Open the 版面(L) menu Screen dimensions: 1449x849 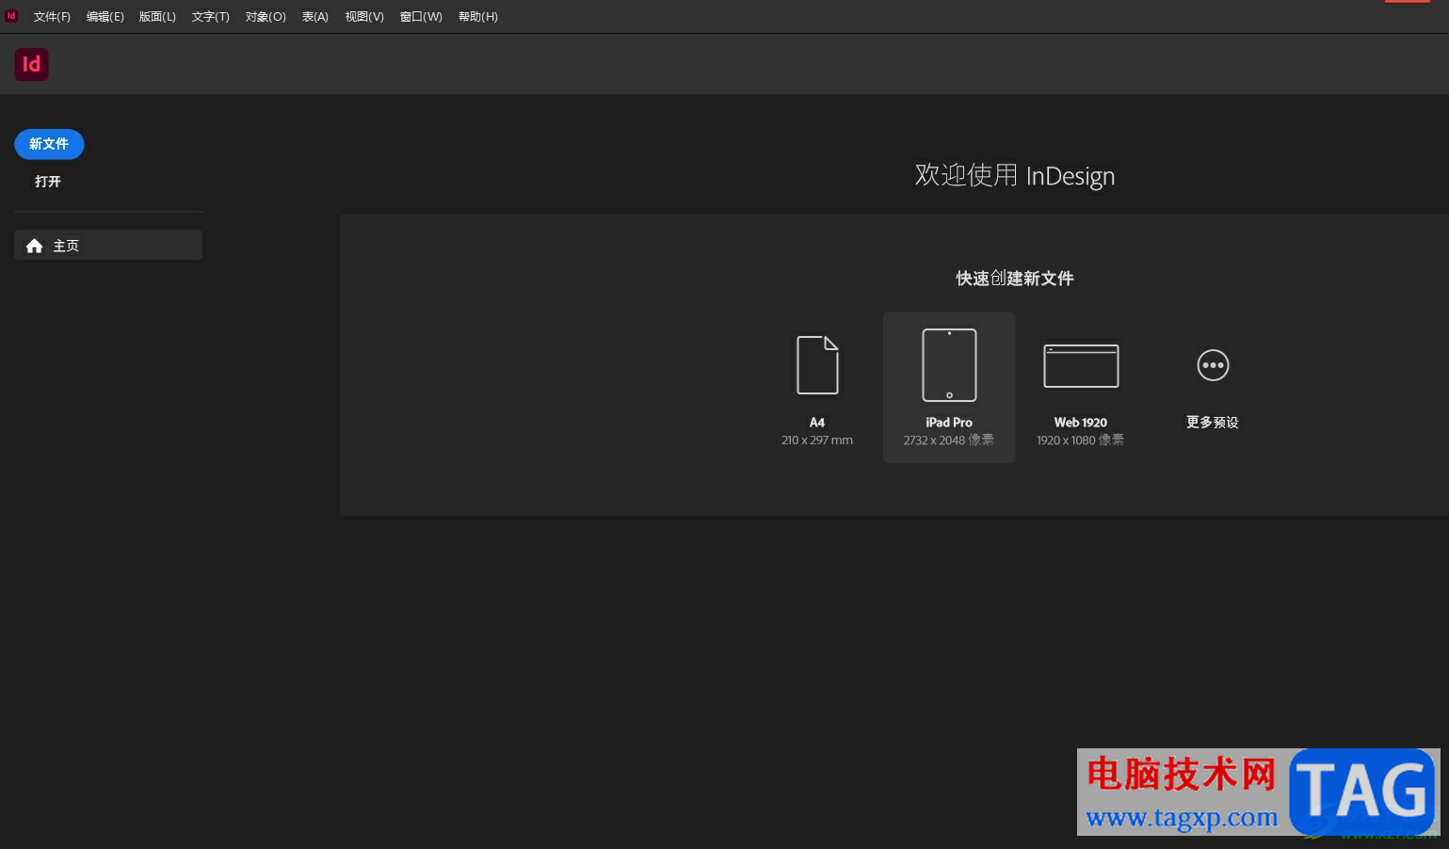[157, 17]
